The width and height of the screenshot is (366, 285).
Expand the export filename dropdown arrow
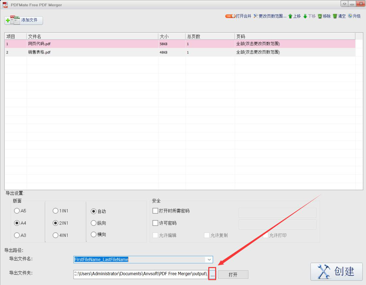pyautogui.click(x=209, y=260)
